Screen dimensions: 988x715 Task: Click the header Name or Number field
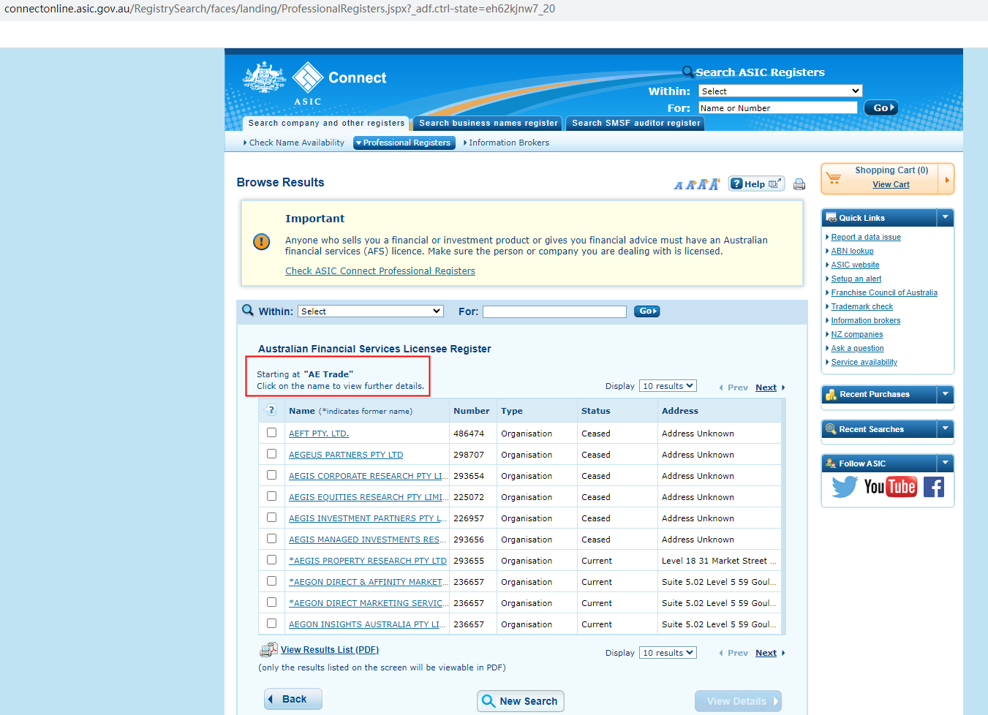coord(777,108)
